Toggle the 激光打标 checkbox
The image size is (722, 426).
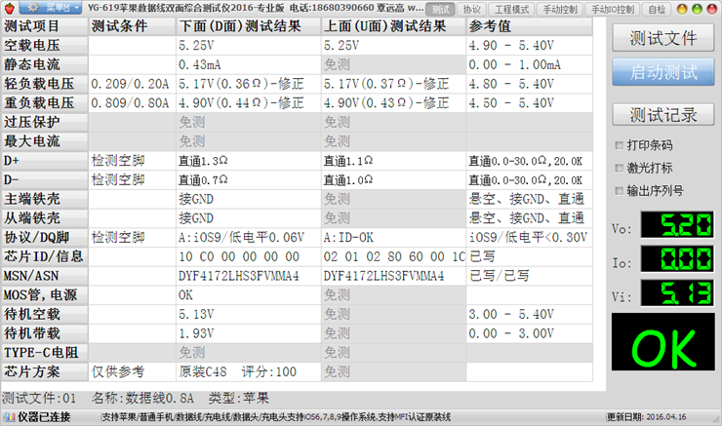[x=621, y=168]
